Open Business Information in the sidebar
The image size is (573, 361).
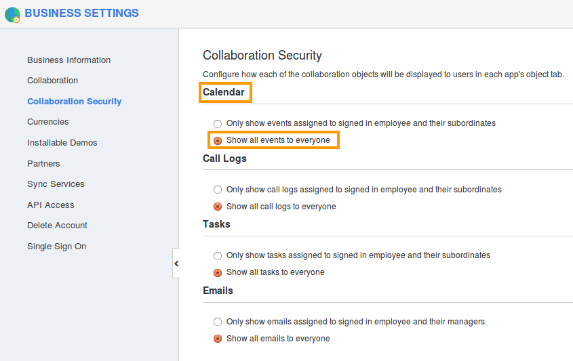(x=68, y=60)
